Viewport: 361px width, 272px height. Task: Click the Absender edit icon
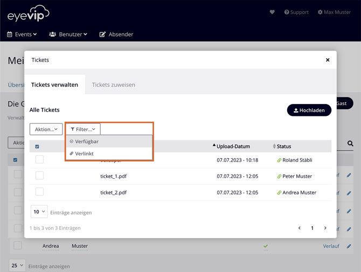(102, 34)
